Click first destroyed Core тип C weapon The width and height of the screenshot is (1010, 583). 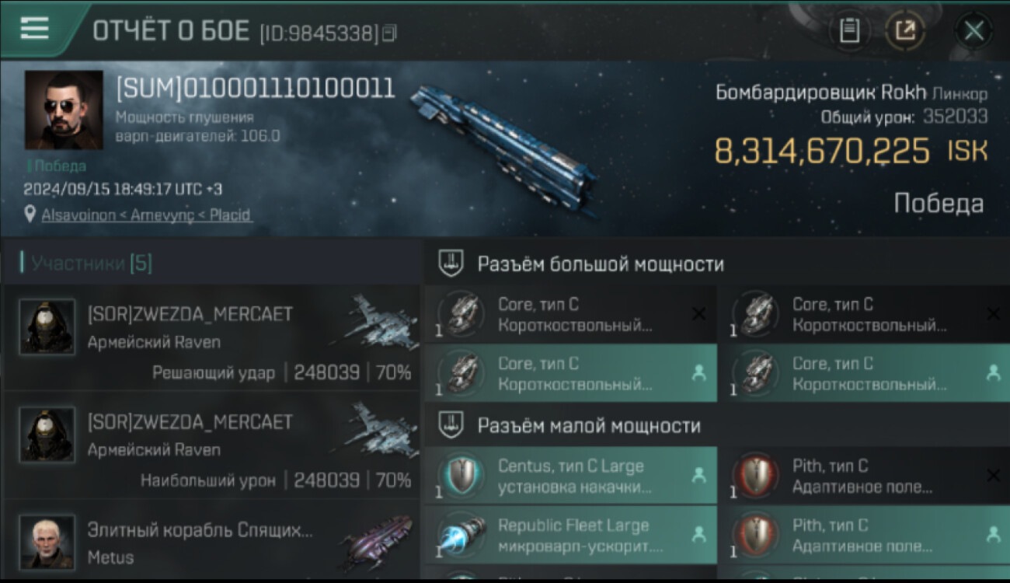click(x=570, y=314)
